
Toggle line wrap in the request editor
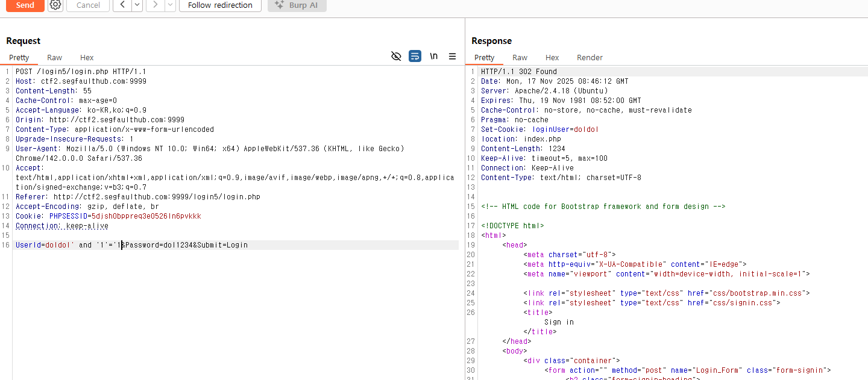point(415,57)
